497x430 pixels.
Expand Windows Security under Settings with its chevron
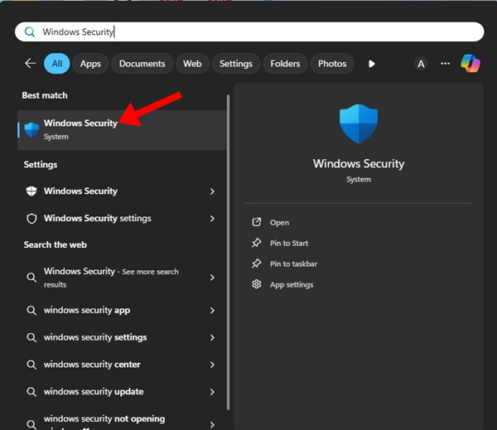[x=212, y=191]
